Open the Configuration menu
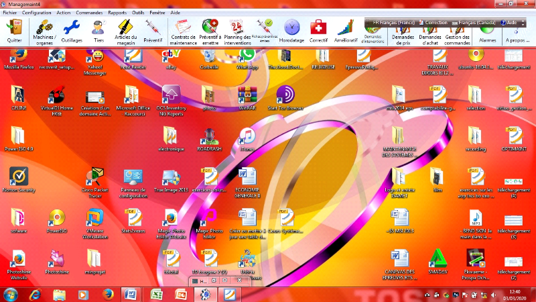Viewport: 536px width, 302px height. (36, 13)
